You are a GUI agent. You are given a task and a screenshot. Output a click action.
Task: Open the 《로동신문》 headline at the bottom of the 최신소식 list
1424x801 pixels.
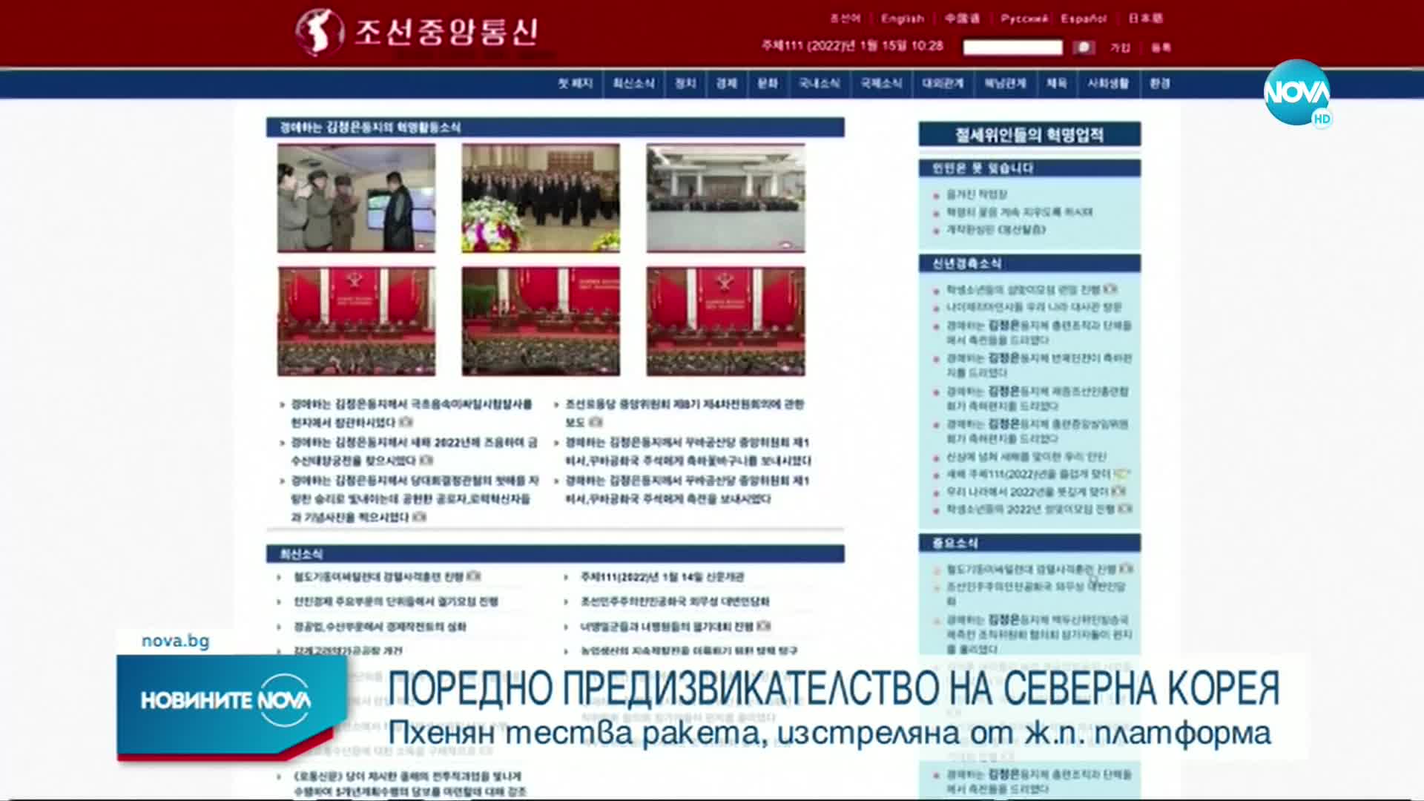(x=410, y=784)
